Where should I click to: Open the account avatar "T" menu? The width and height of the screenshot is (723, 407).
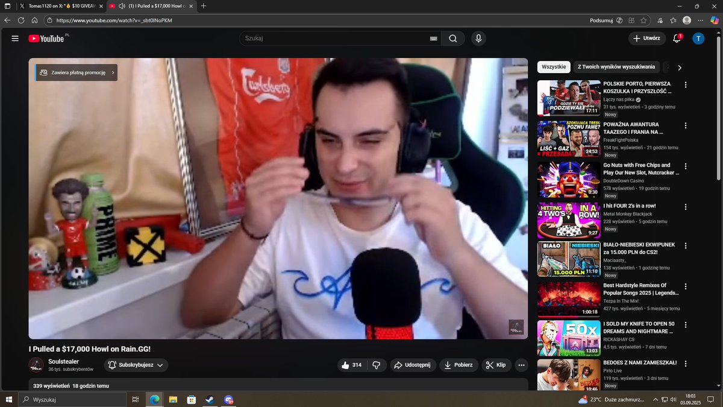698,39
